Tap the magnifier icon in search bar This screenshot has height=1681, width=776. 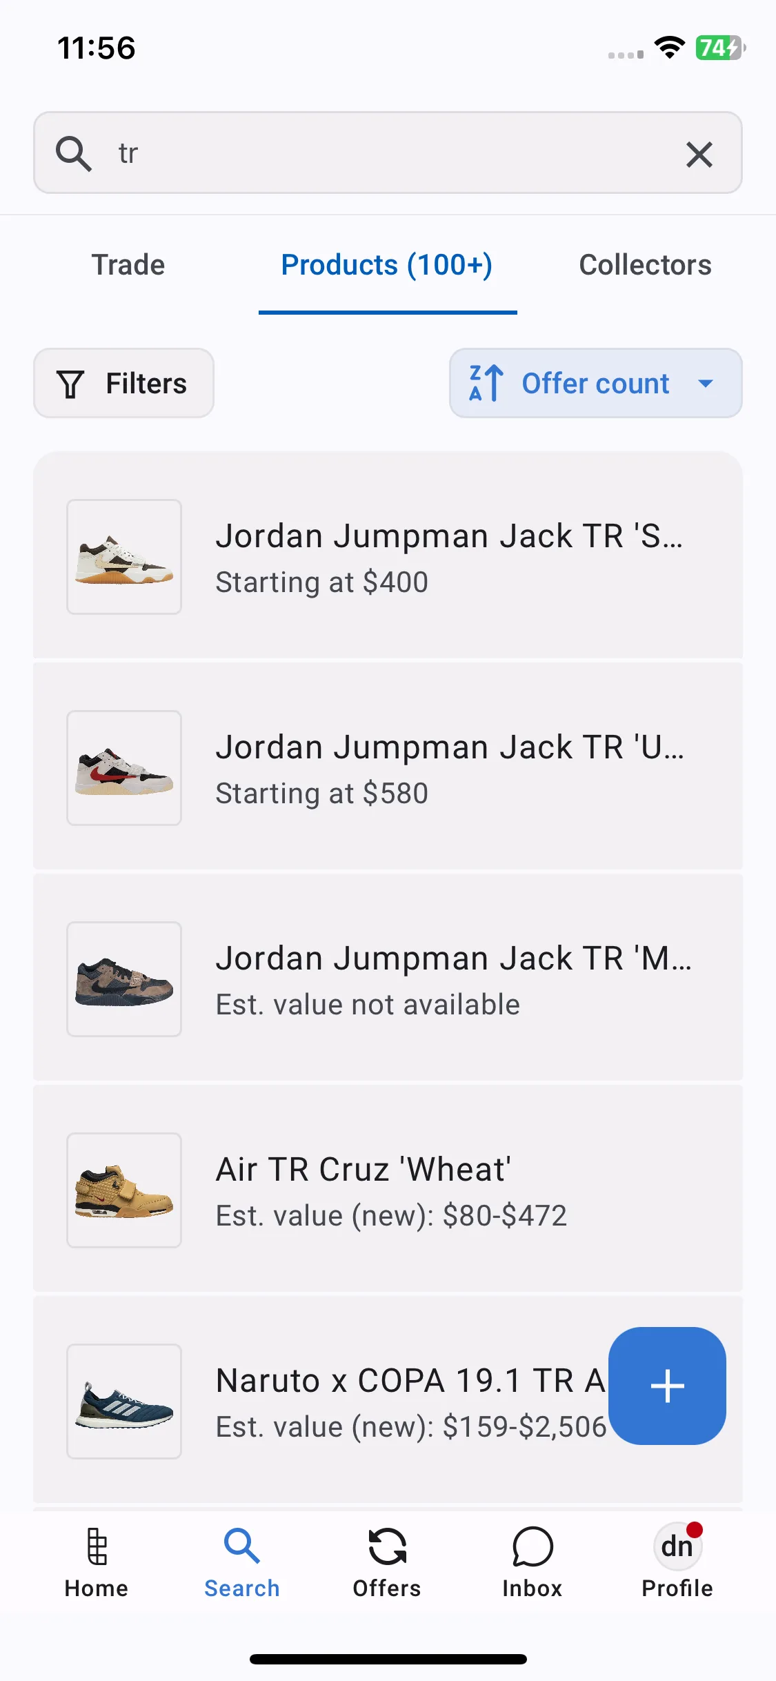pyautogui.click(x=74, y=153)
